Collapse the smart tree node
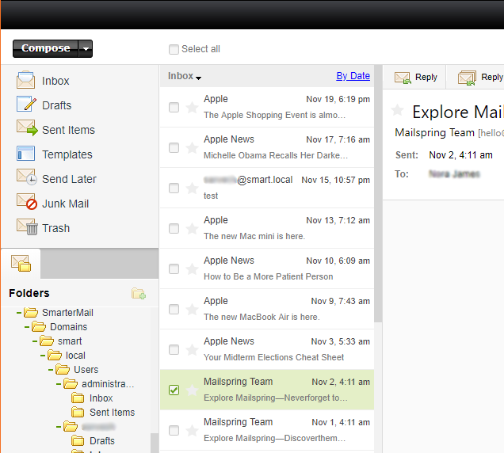Viewport: 504px width, 453px height. click(35, 341)
